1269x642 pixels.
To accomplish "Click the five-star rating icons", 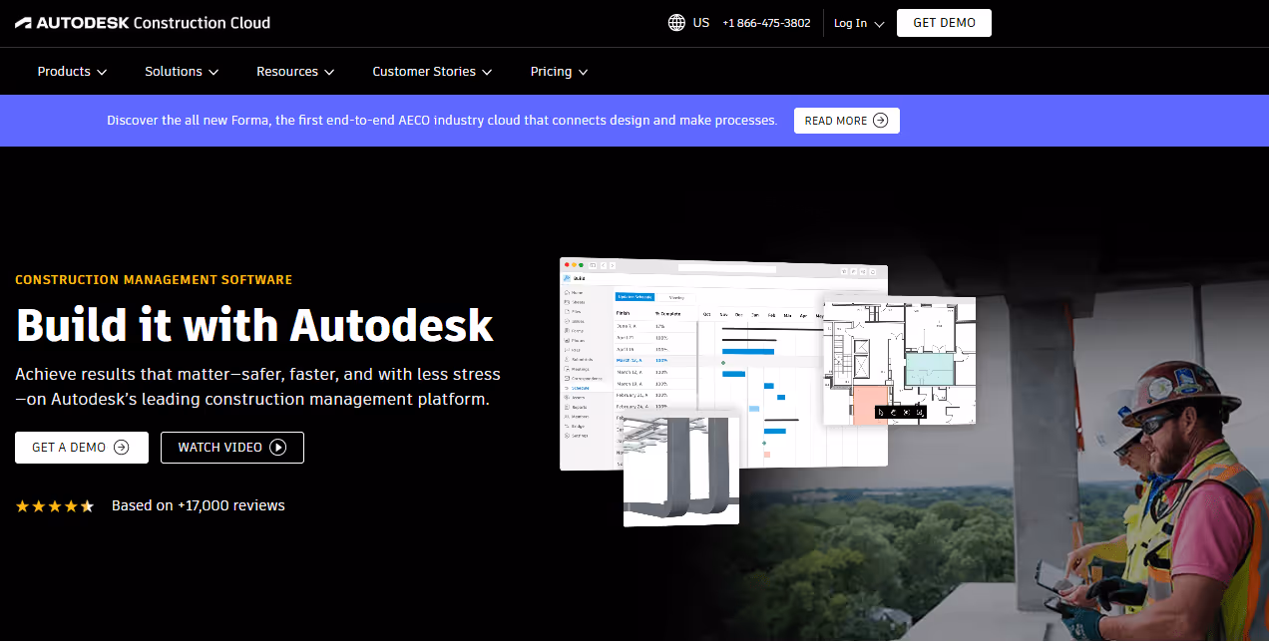I will [x=55, y=506].
